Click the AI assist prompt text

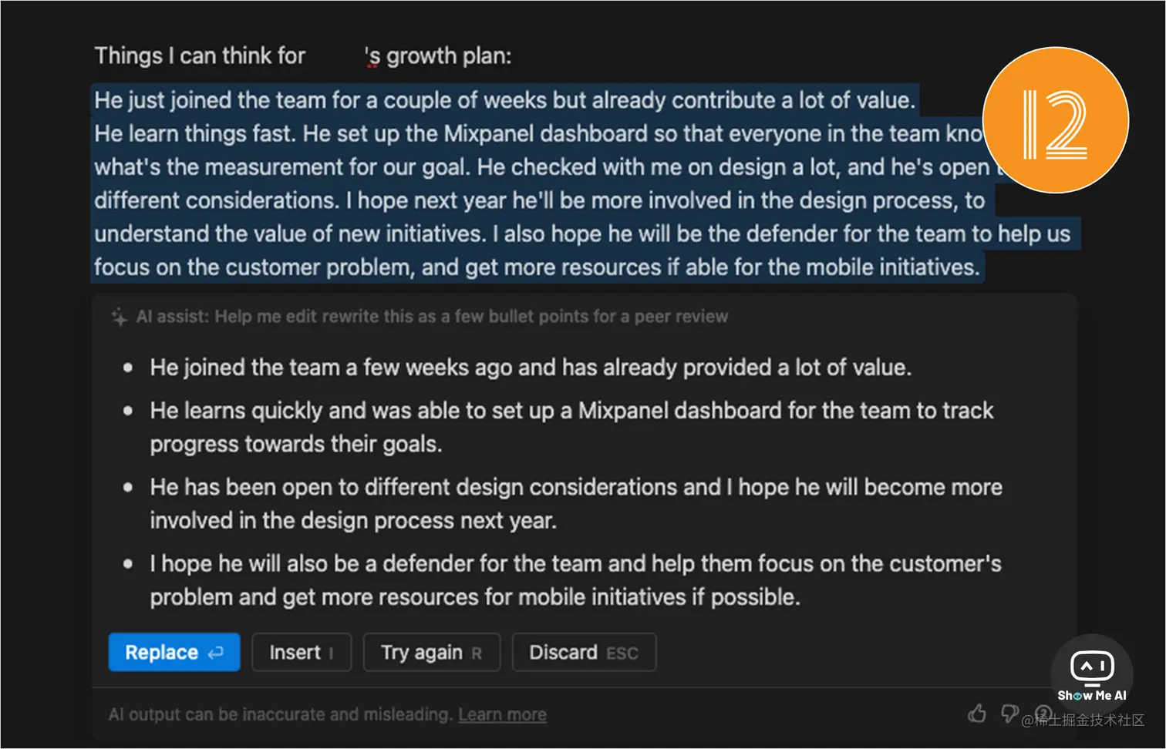(432, 317)
